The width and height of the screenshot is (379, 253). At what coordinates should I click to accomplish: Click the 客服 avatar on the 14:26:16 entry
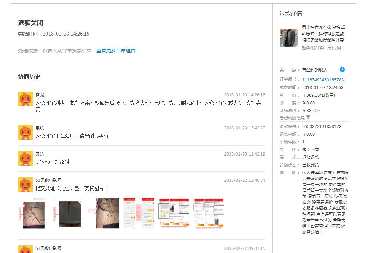pyautogui.click(x=25, y=99)
